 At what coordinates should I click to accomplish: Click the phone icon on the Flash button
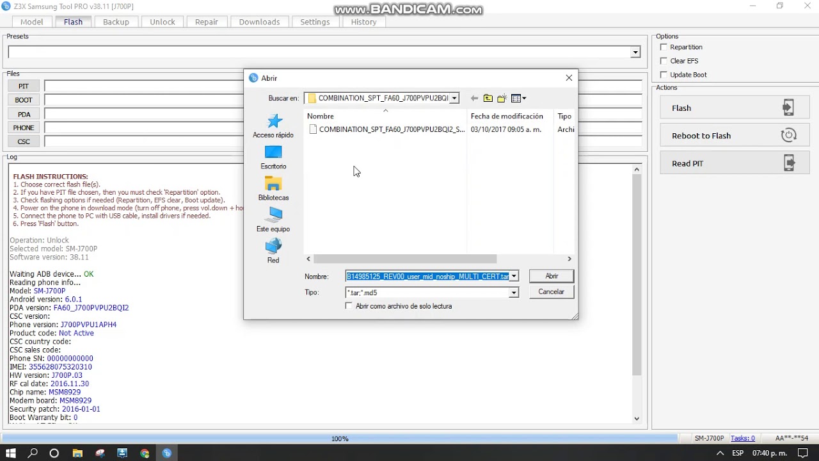(788, 108)
